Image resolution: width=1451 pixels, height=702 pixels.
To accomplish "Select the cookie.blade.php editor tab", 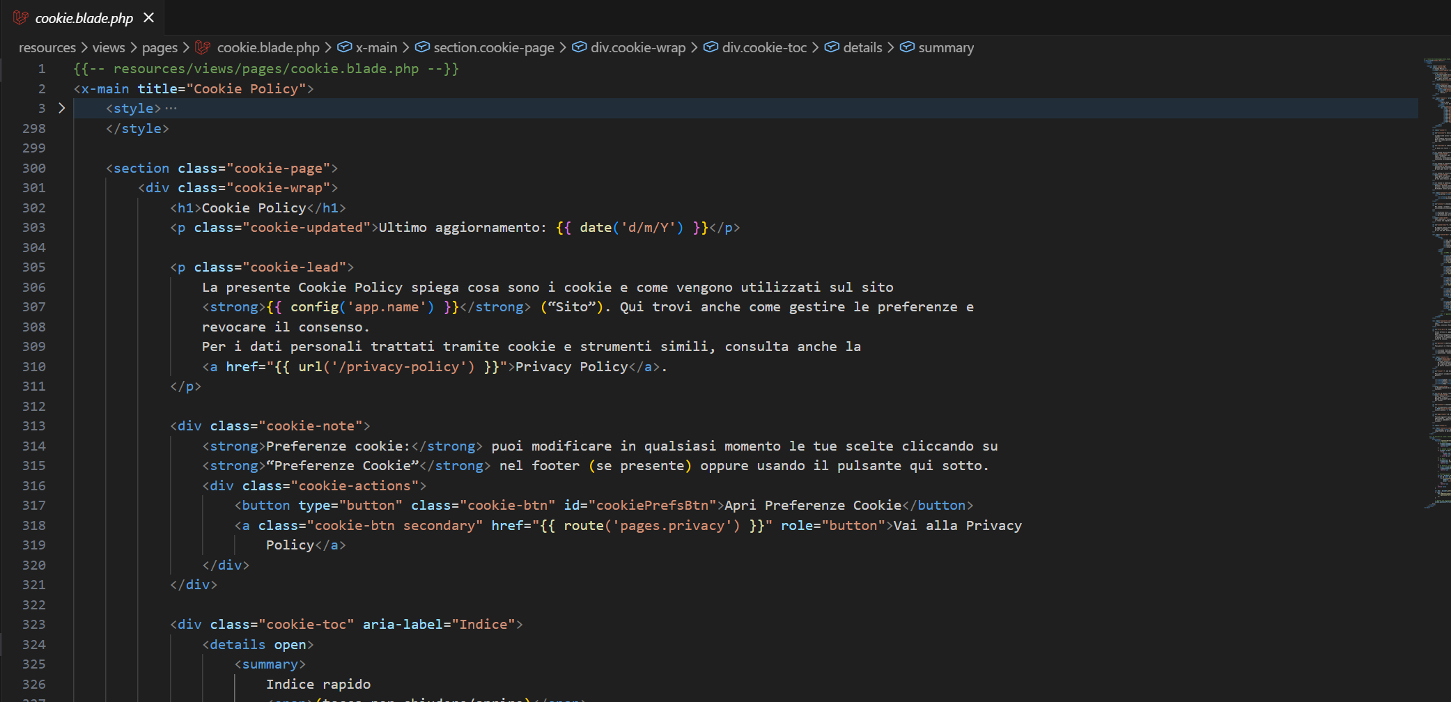I will (84, 18).
